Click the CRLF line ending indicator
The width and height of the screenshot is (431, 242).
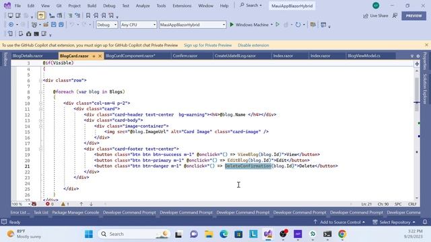coord(412,204)
